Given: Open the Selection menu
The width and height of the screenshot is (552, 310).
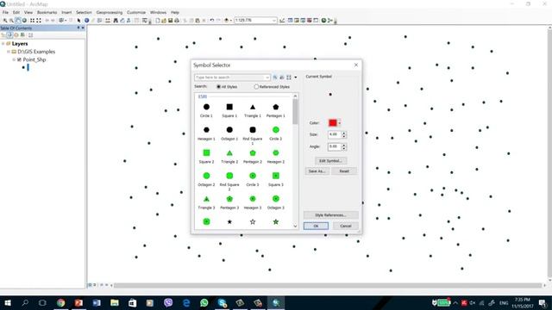Looking at the screenshot, I should click(84, 12).
